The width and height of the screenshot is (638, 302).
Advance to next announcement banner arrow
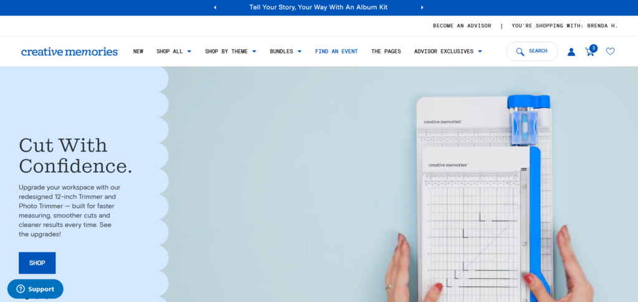click(422, 7)
